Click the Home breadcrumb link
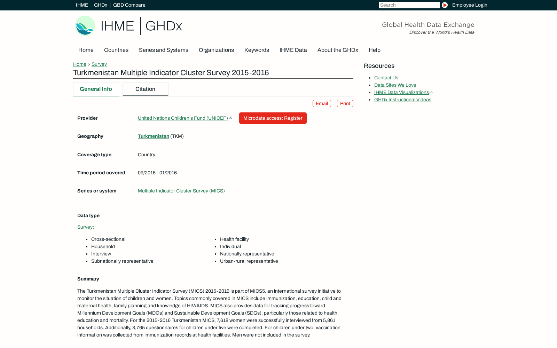The width and height of the screenshot is (557, 348). point(80,64)
